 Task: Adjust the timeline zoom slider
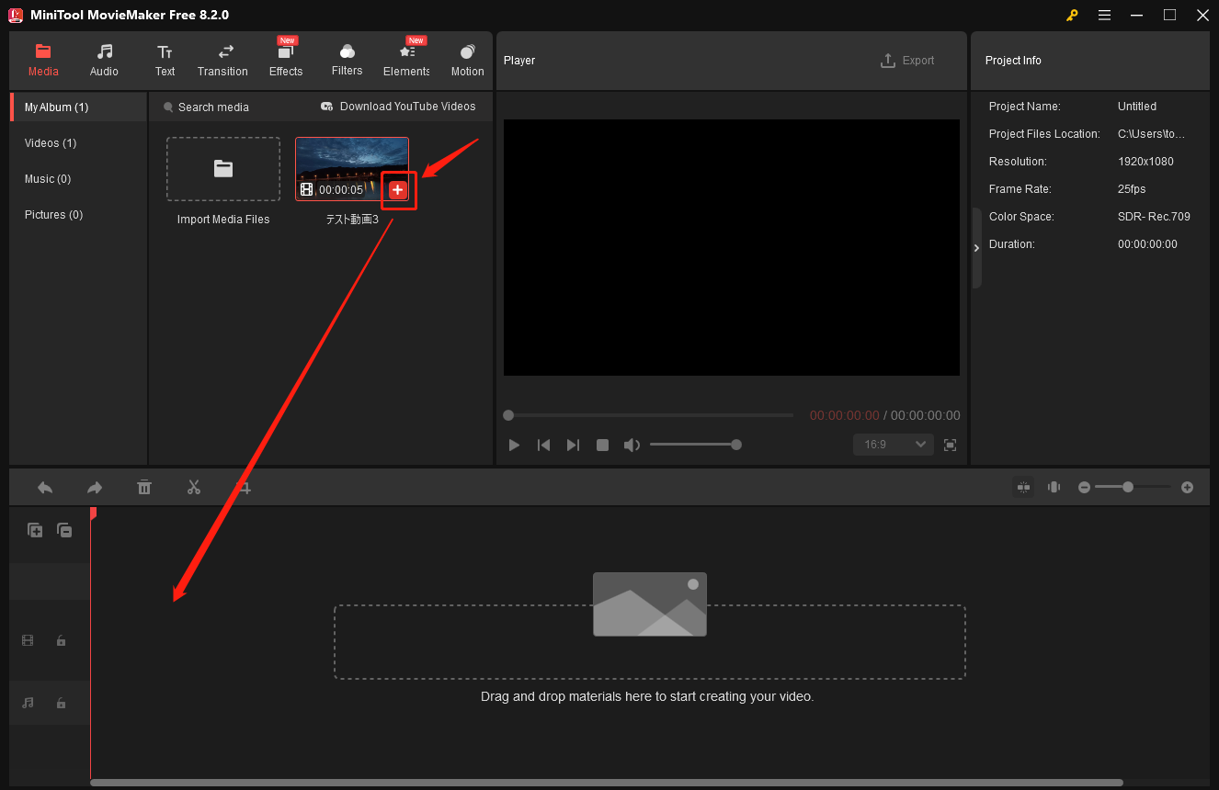(1133, 487)
